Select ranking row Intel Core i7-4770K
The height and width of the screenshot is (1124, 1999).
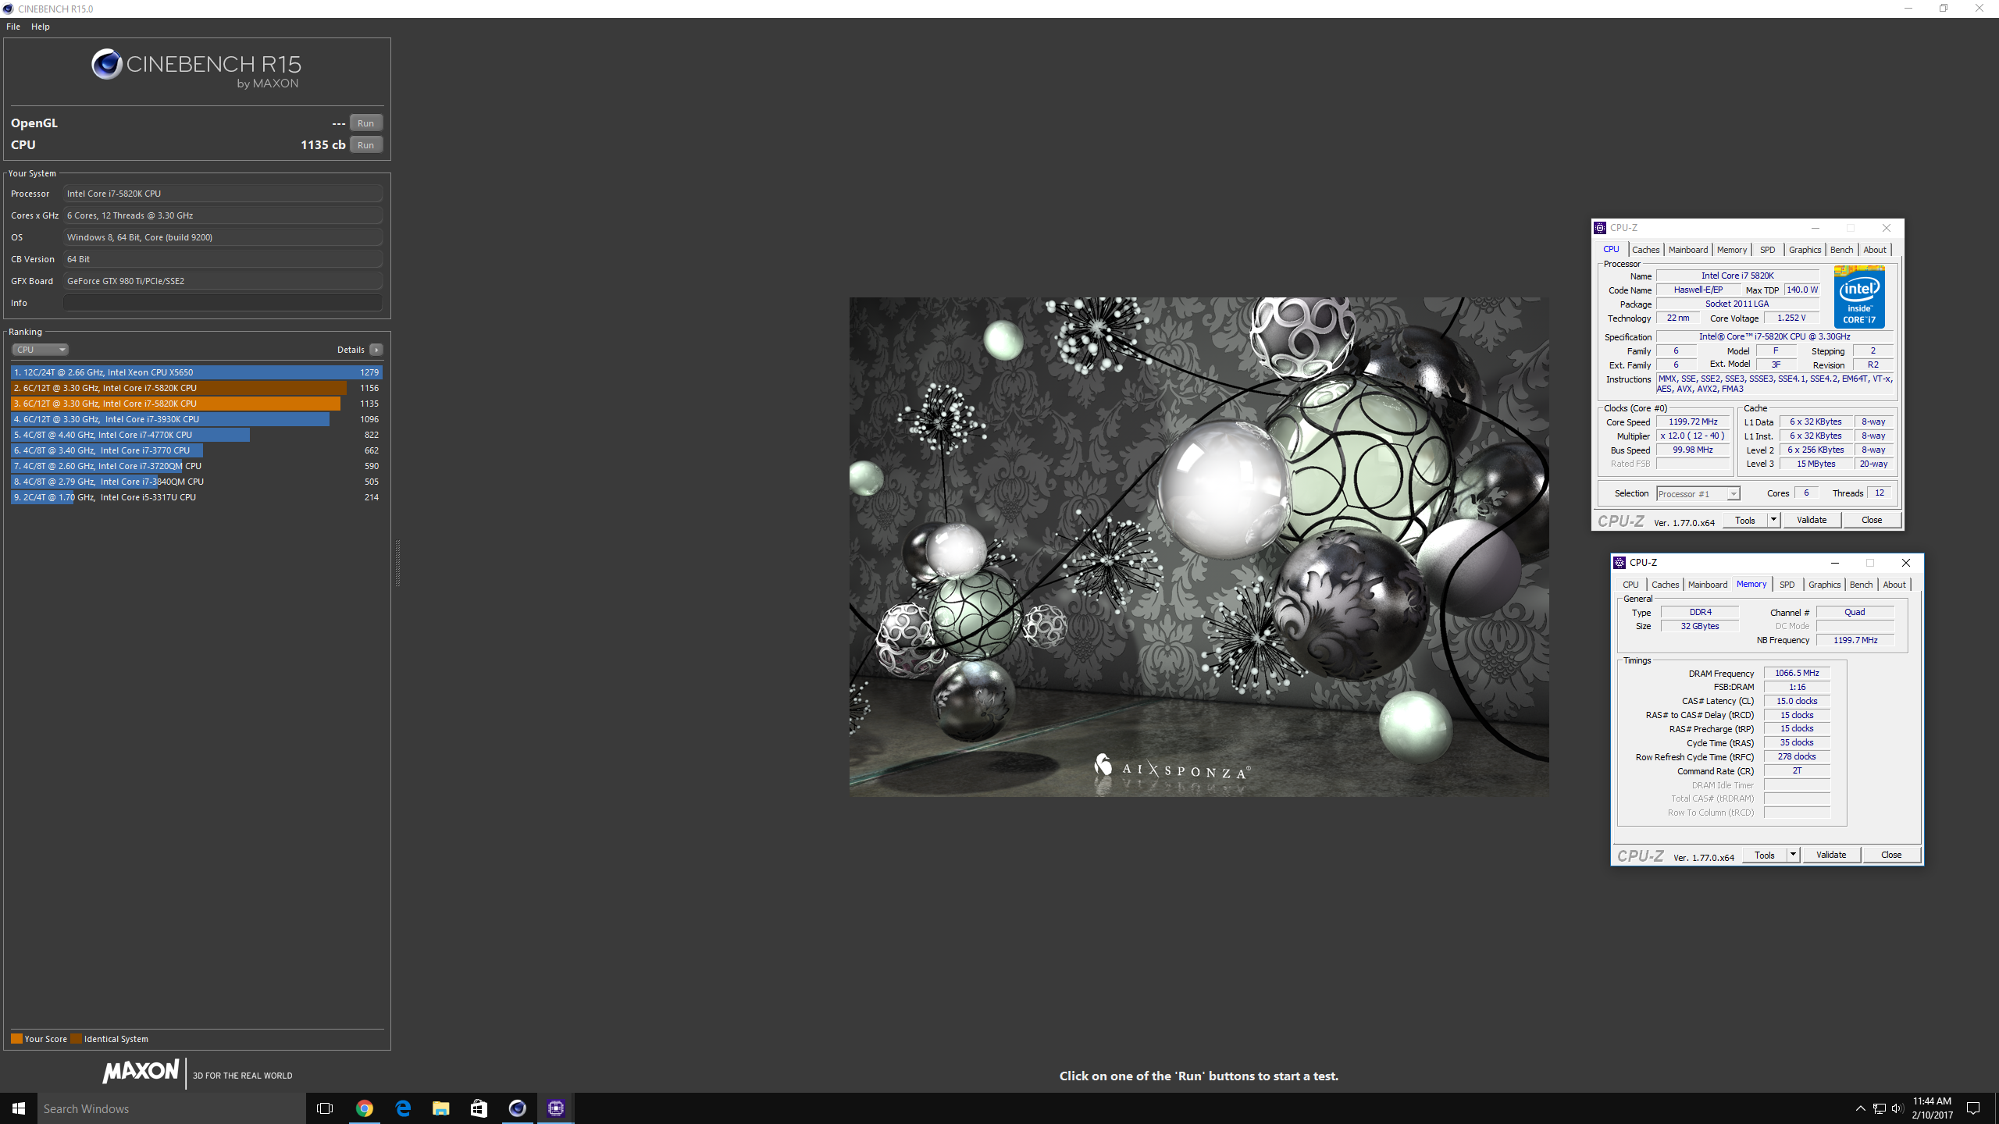(x=196, y=435)
